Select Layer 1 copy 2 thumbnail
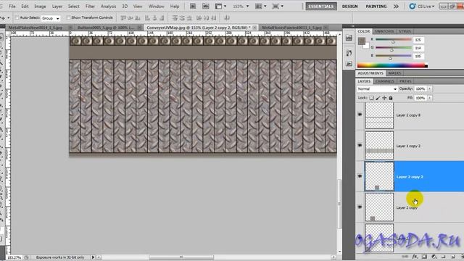 click(379, 146)
